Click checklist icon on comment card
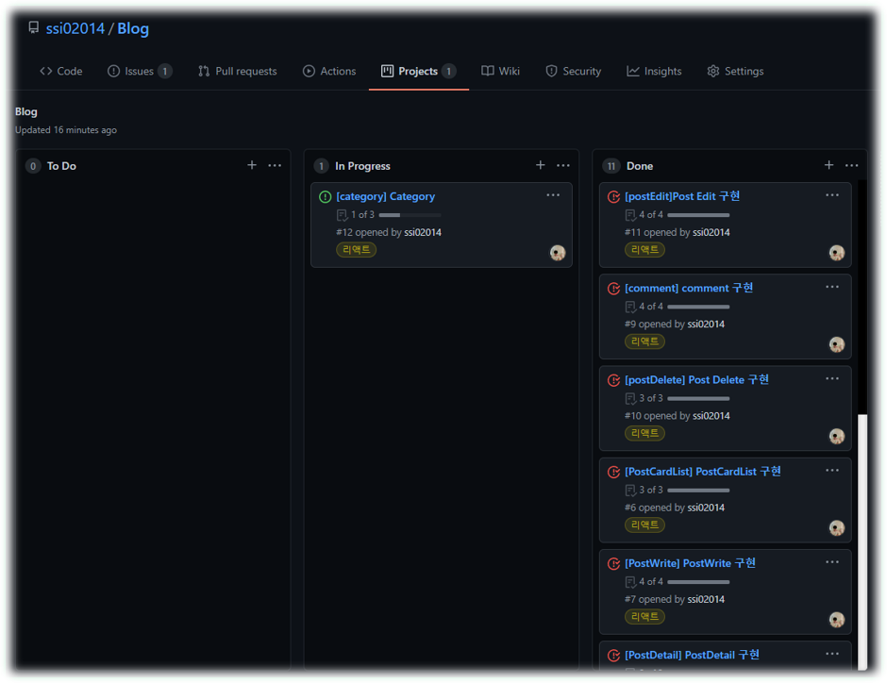The width and height of the screenshot is (887, 683). [x=630, y=307]
